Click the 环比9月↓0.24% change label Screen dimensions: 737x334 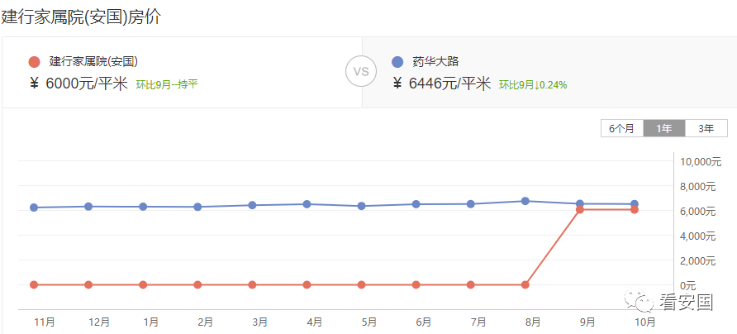[533, 85]
